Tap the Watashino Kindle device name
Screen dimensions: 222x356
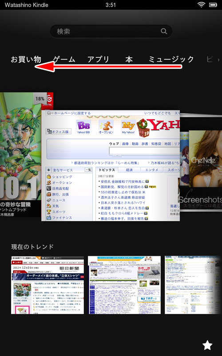tap(27, 5)
